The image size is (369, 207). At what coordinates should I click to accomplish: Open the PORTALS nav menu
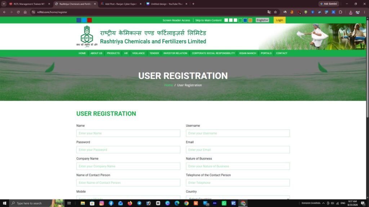(x=266, y=53)
